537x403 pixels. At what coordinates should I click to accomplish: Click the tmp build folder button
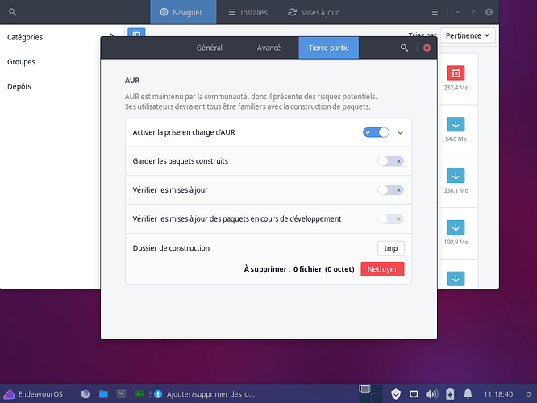[x=391, y=248]
